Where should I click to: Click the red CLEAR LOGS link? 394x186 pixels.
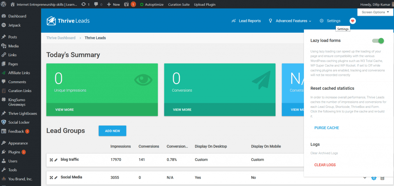click(325, 165)
